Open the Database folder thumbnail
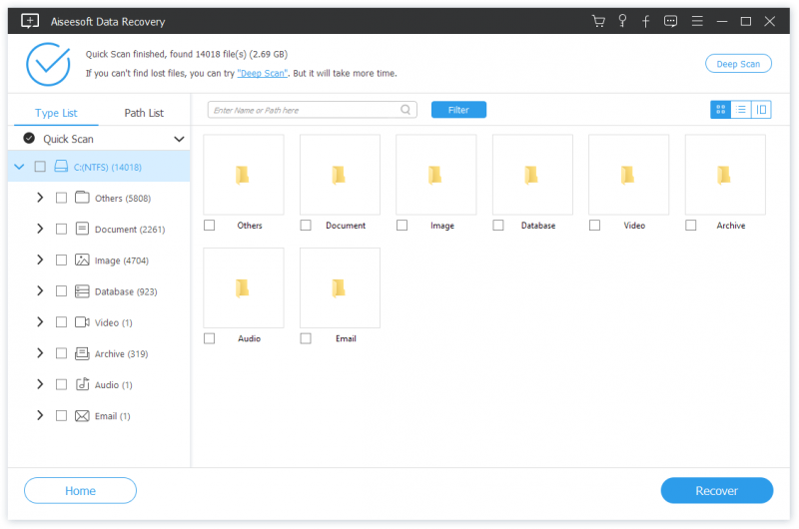799x529 pixels. [532, 175]
